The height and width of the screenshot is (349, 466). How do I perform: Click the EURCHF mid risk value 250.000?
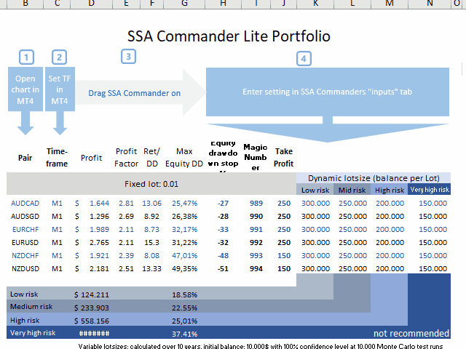point(352,230)
